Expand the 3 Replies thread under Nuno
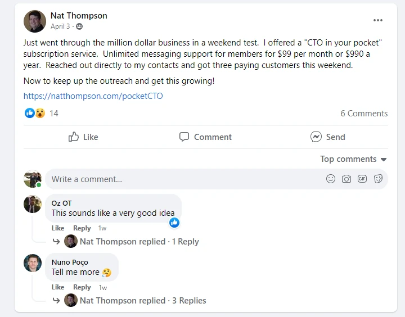 (x=143, y=301)
